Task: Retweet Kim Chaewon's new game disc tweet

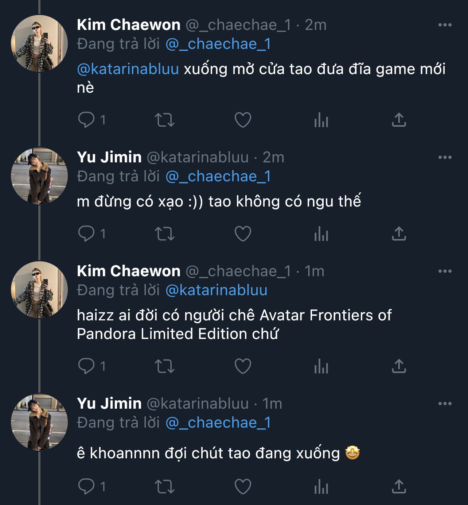Action: point(165,120)
